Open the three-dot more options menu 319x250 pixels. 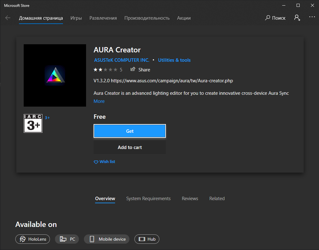coord(312,17)
